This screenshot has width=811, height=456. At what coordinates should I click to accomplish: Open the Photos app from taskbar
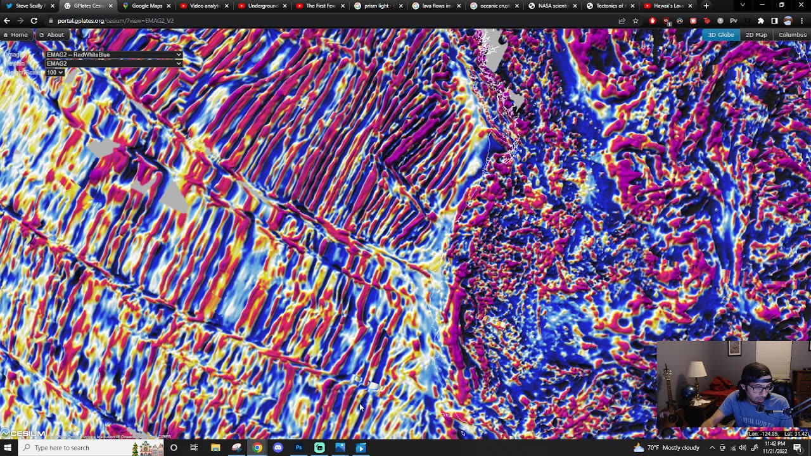point(340,448)
